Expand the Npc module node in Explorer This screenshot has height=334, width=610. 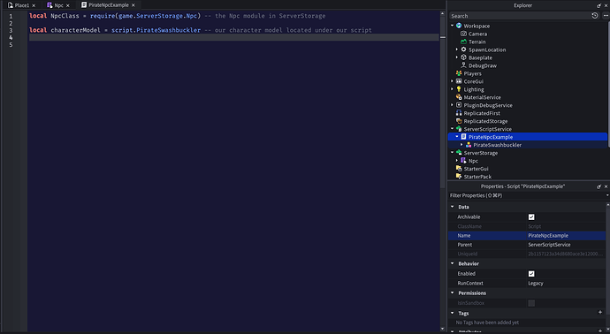(457, 161)
